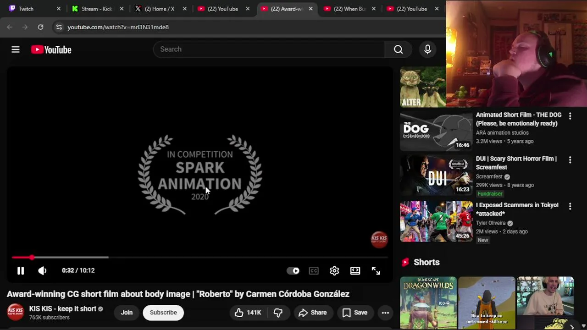Screen dimensions: 587x330
Task: Open 'Animated Short Film - THE DOG' title
Action: coord(519,119)
